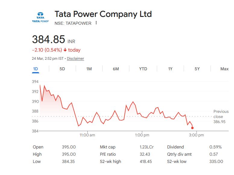
Task: Click the Previous close 386.95 label
Action: pos(221,116)
